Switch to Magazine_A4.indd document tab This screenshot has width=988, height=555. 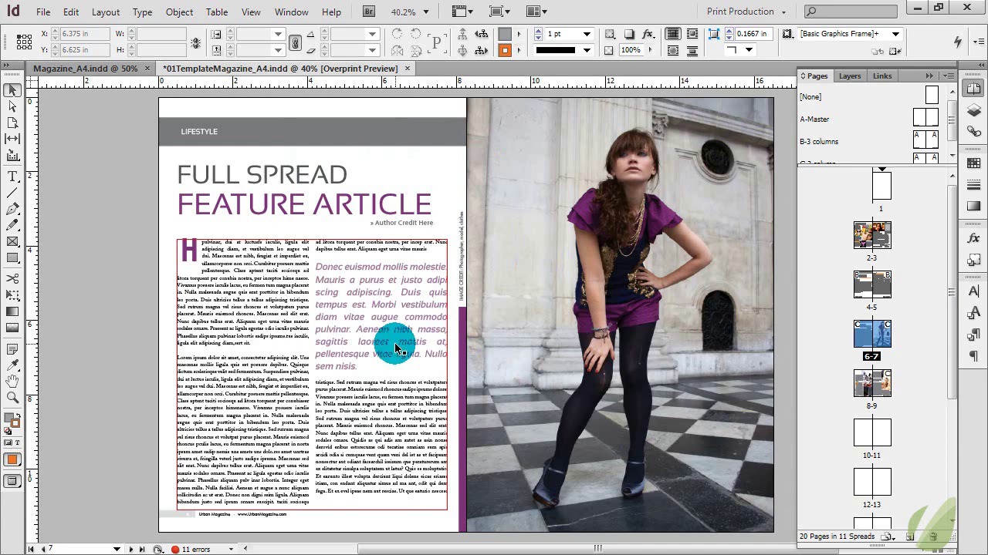(x=85, y=69)
